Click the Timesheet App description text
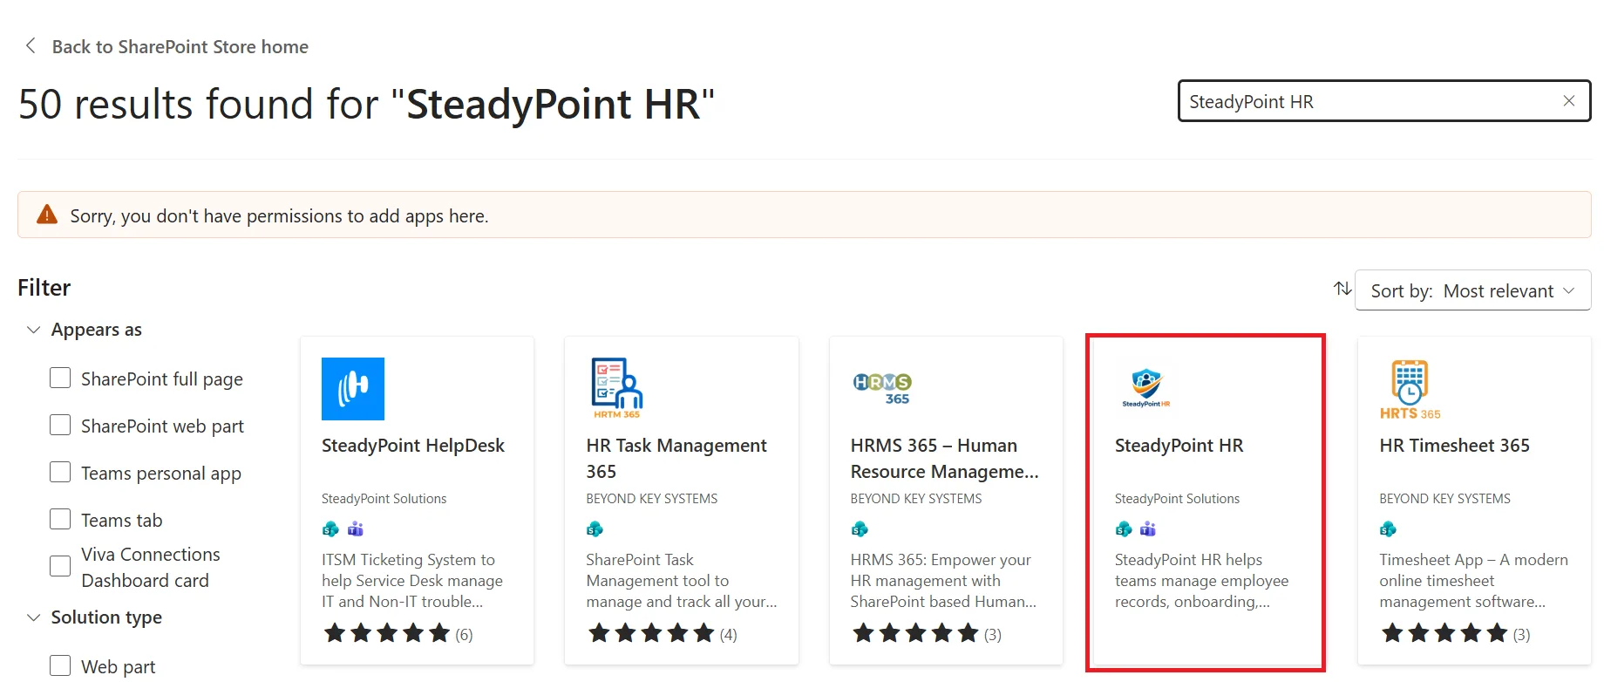1604x682 pixels. click(1473, 581)
